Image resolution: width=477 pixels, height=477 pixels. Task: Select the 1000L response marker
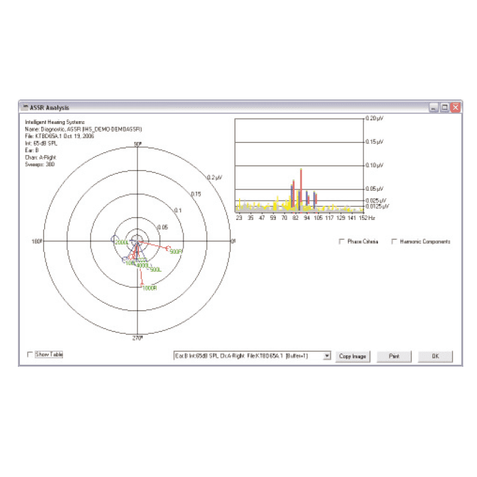point(124,259)
